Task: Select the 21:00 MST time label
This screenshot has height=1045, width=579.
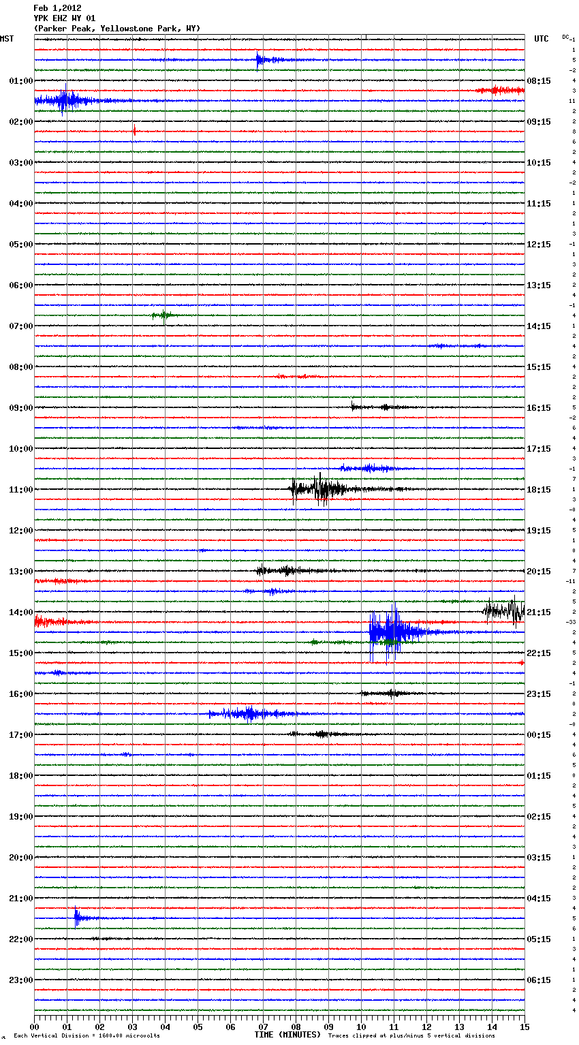Action: coord(21,899)
